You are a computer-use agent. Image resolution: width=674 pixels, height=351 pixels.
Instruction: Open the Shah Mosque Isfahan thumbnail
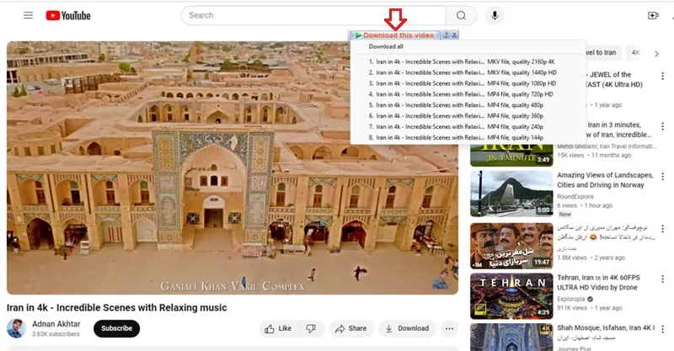click(511, 338)
